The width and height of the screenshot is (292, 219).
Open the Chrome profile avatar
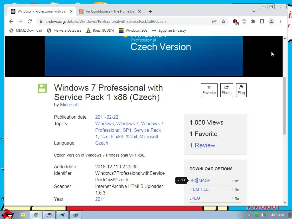click(271, 21)
